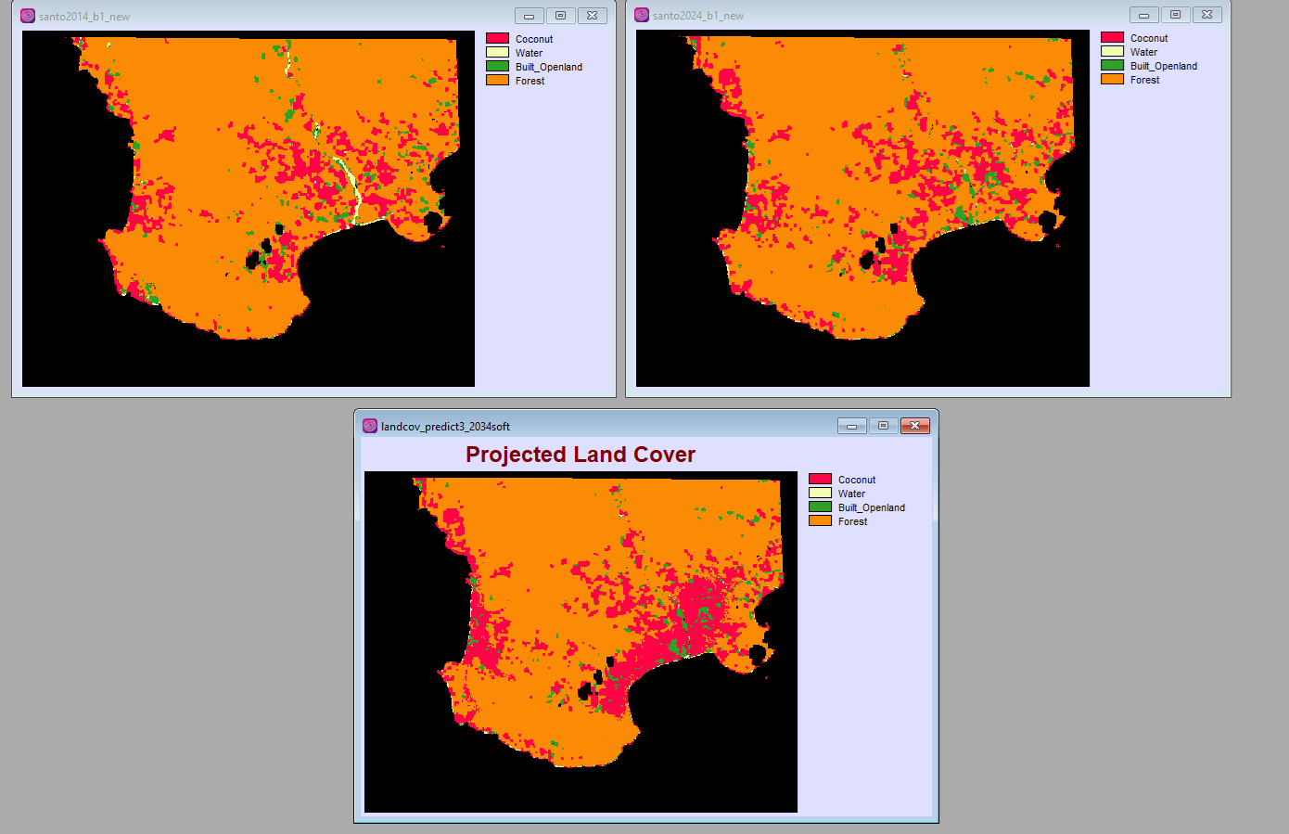This screenshot has width=1289, height=834.
Task: Click the Projected Land Cover map title
Action: [581, 455]
